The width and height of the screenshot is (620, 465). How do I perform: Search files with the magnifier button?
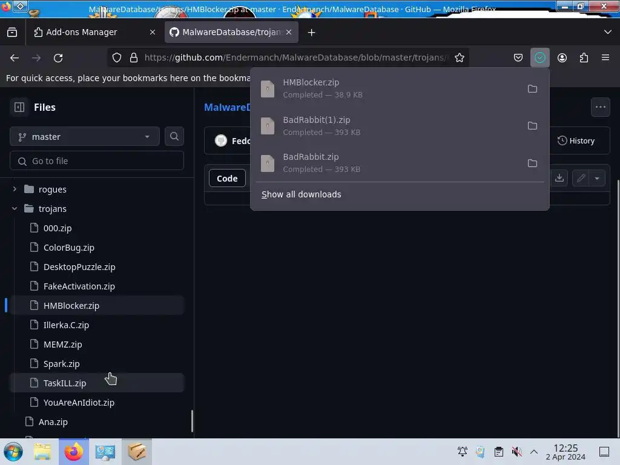(174, 136)
